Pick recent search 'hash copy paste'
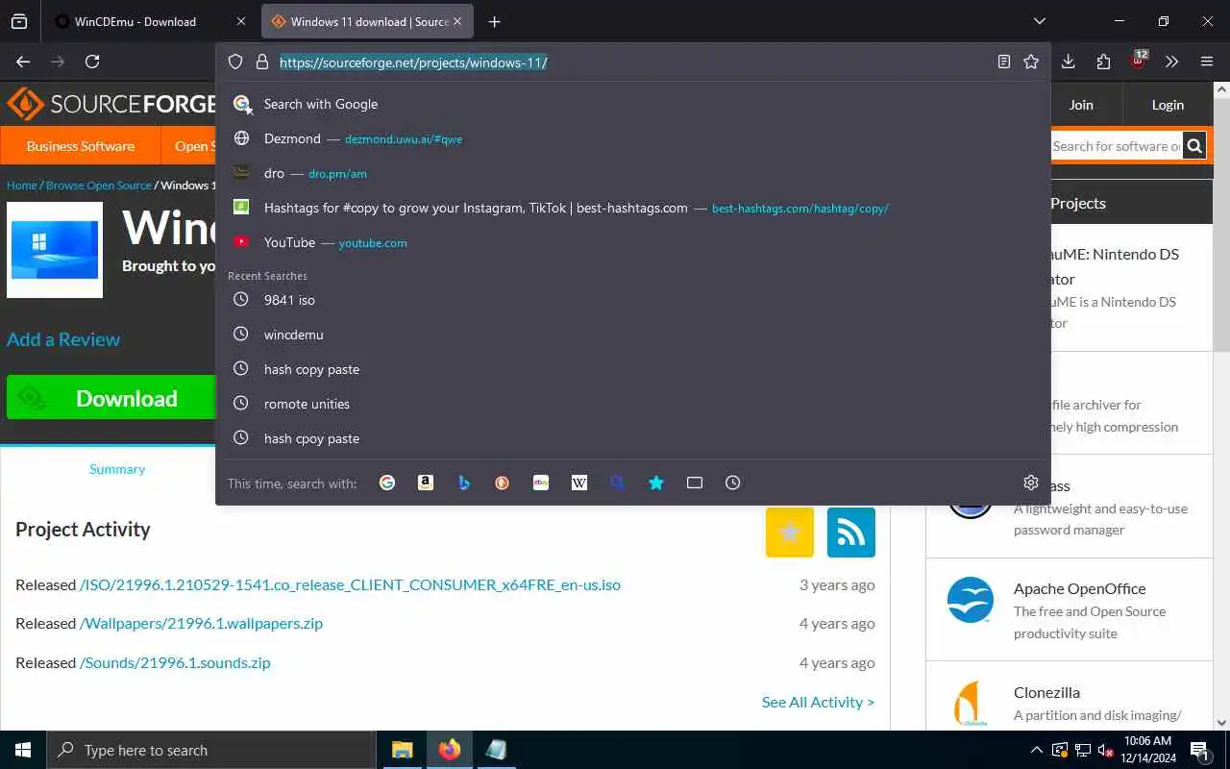Screen dimensions: 1230x769 (x=632, y=369)
